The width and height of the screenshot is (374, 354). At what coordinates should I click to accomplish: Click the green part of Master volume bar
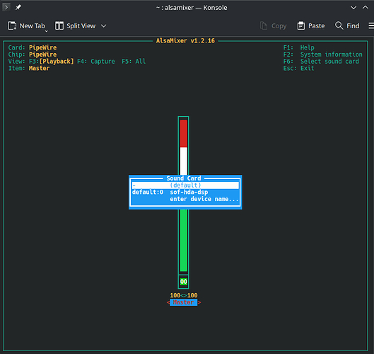tap(183, 240)
